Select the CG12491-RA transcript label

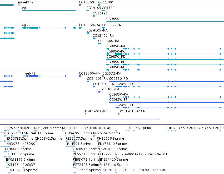click(x=103, y=36)
